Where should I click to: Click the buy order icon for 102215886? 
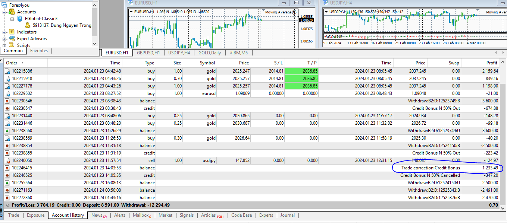tap(7, 71)
